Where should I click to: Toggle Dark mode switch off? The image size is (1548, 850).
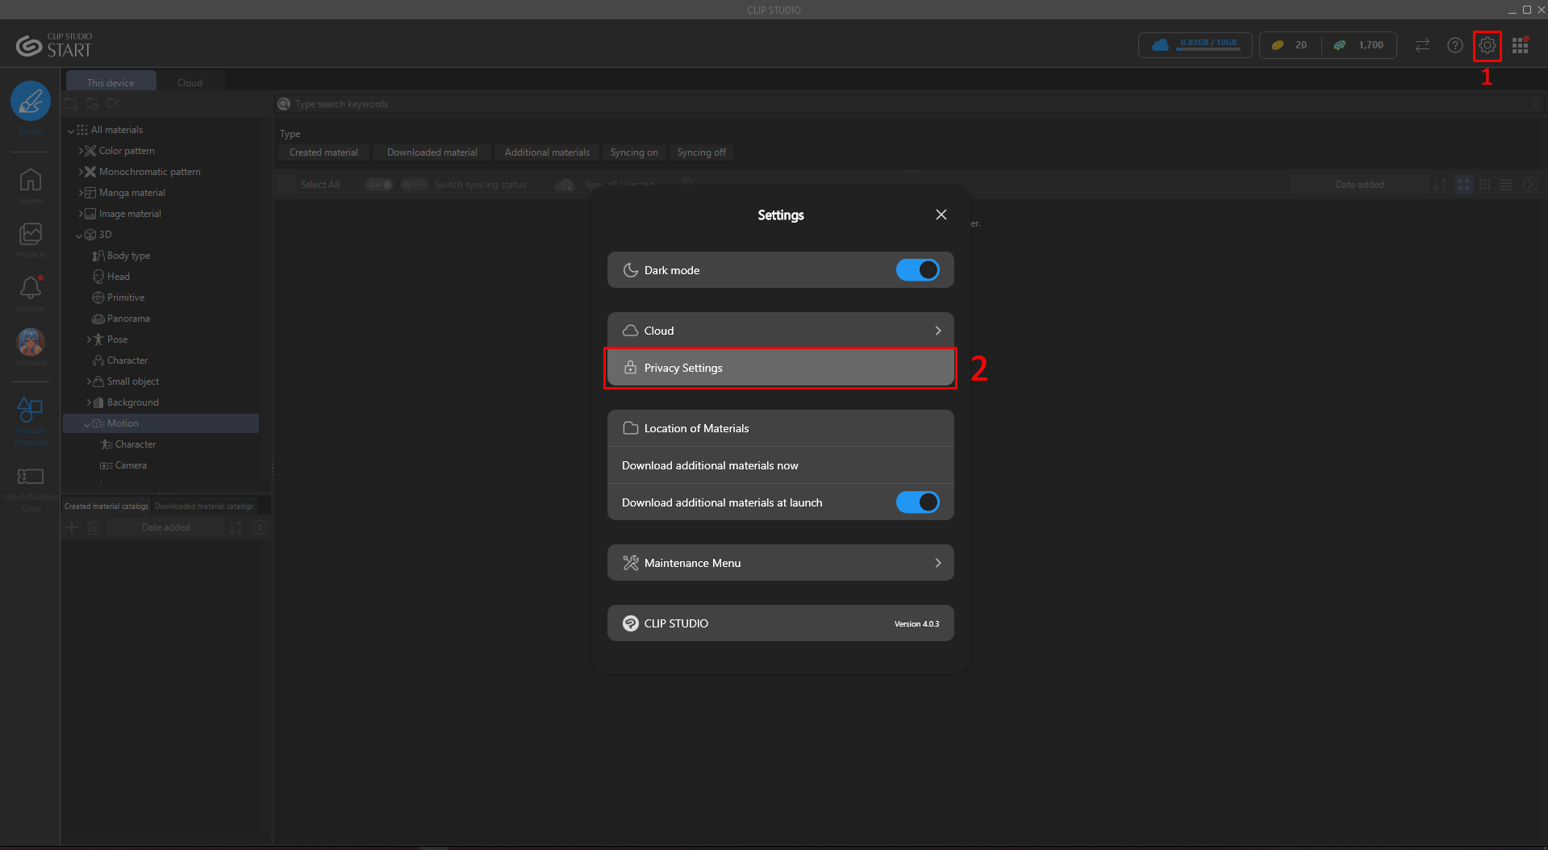(917, 270)
